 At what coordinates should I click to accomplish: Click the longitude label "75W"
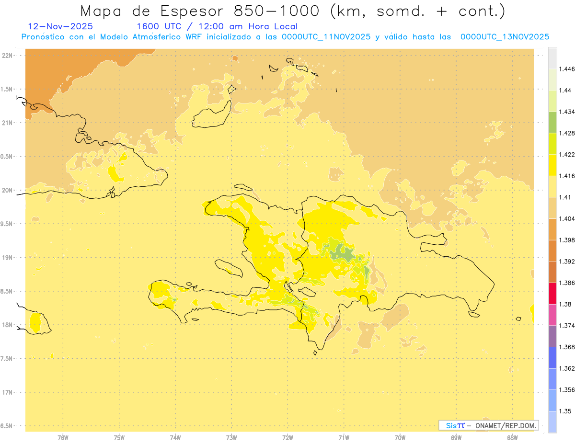coord(119,438)
